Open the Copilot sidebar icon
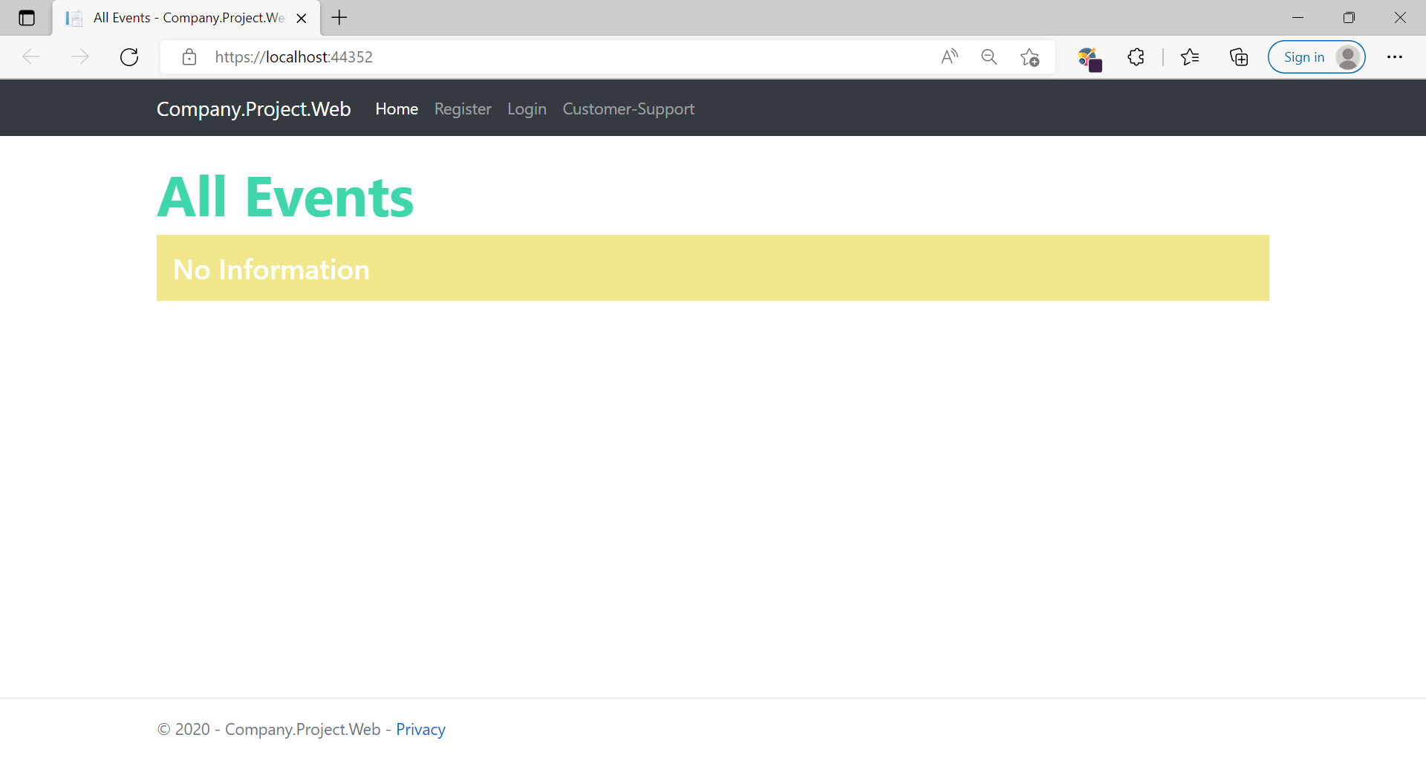1426x758 pixels. (x=1089, y=56)
